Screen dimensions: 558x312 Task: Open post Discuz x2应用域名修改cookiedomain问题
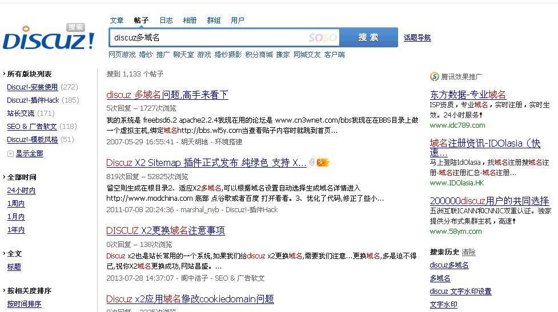click(190, 299)
